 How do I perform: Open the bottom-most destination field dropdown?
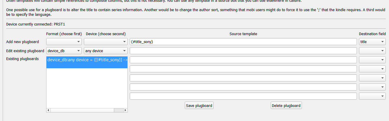click(372, 96)
